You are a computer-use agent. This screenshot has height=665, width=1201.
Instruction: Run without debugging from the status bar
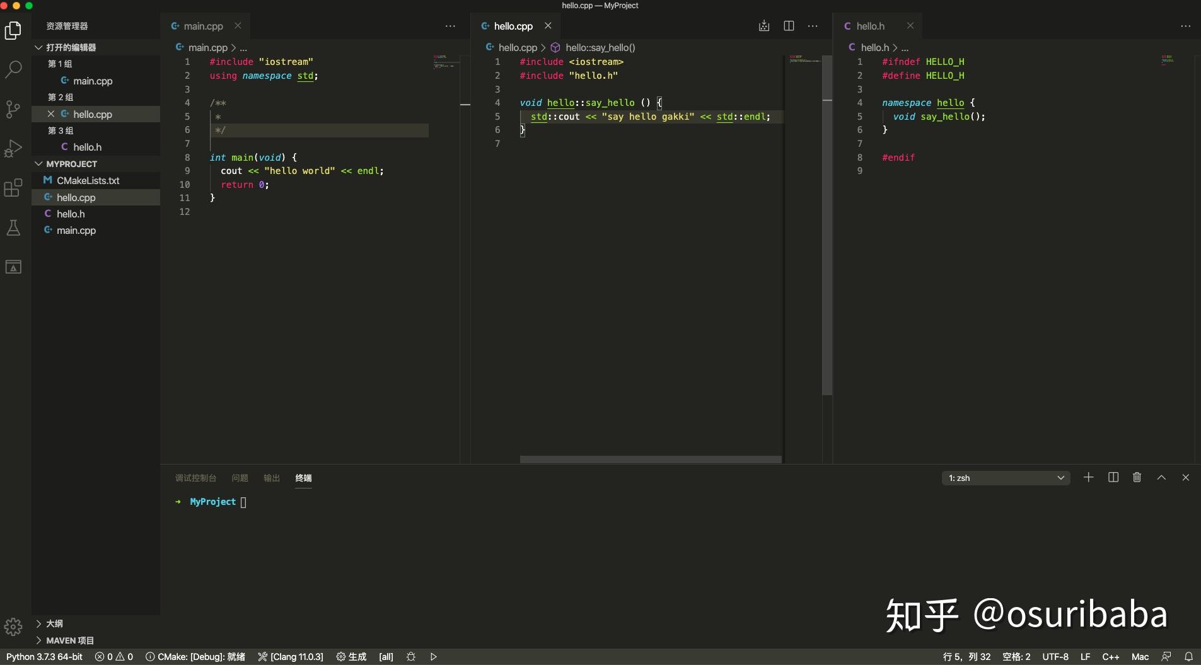point(432,656)
